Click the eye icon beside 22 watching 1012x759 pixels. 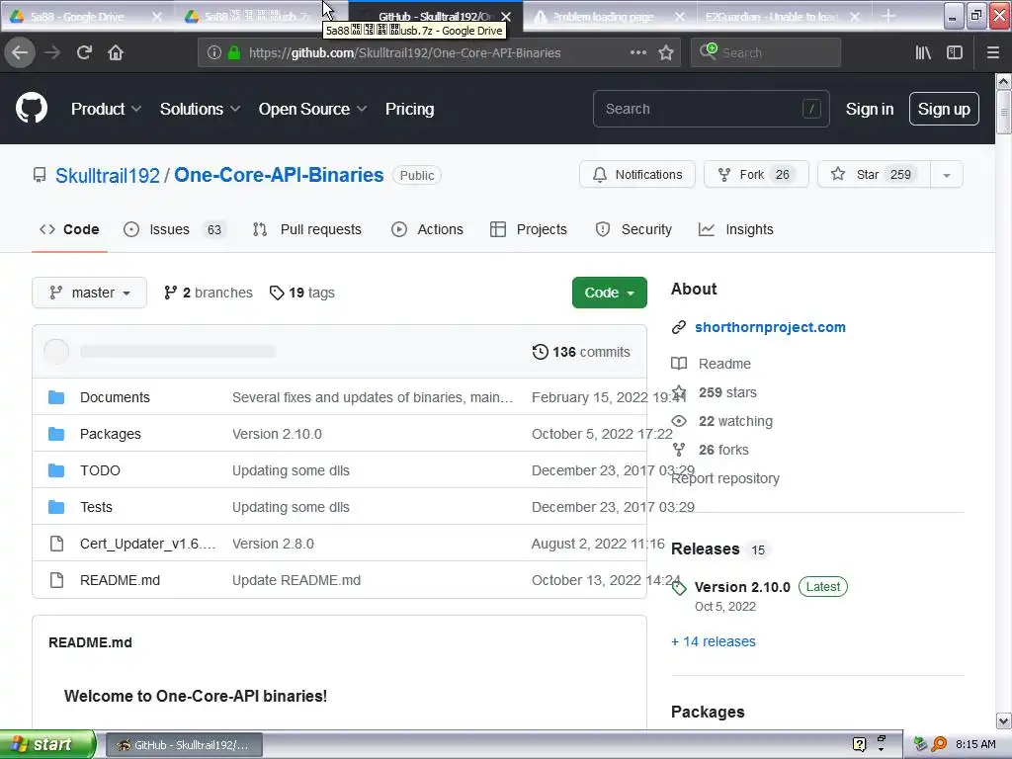(x=679, y=421)
